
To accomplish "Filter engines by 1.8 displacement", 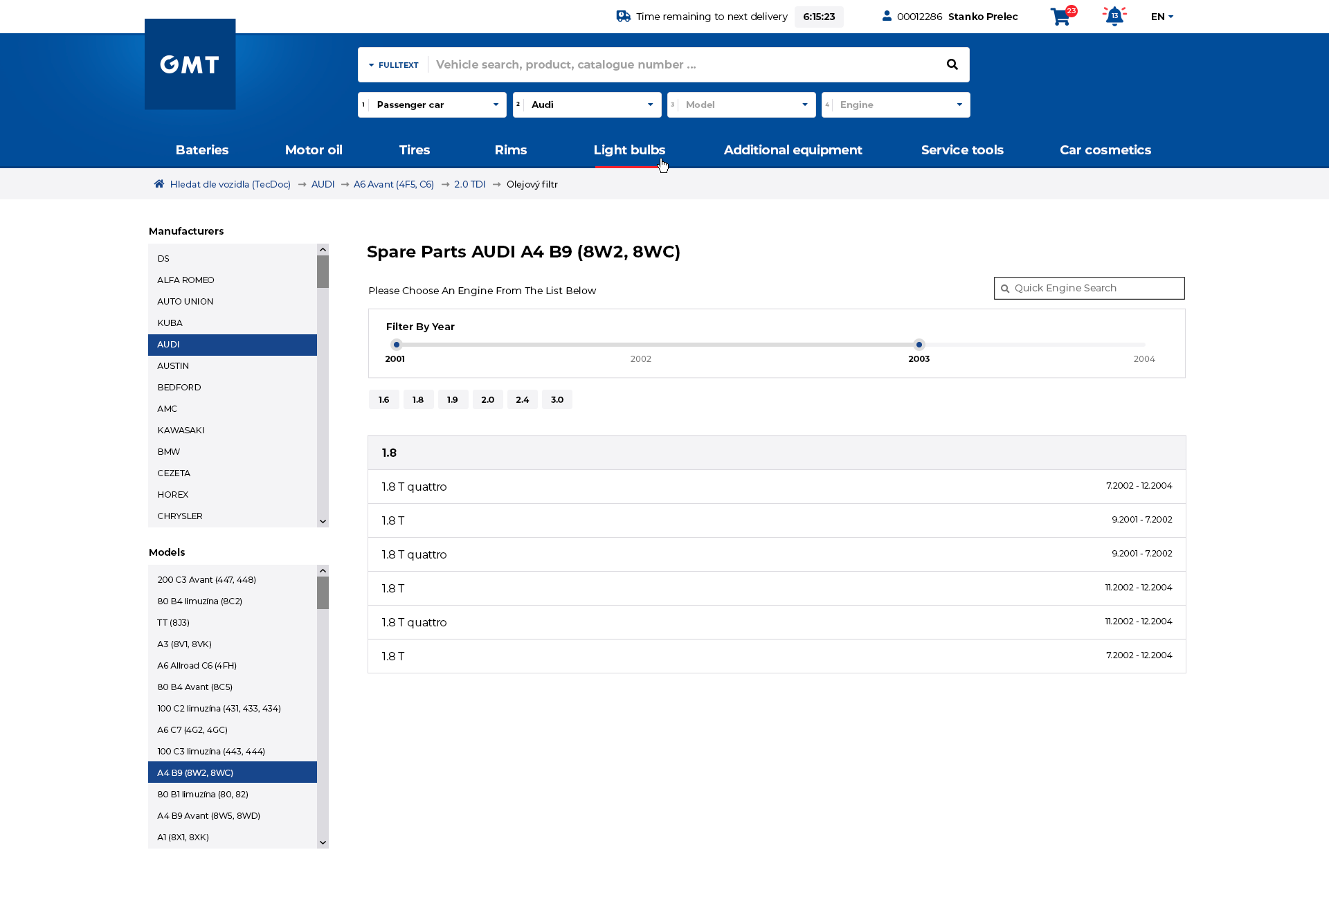I will click(x=418, y=399).
